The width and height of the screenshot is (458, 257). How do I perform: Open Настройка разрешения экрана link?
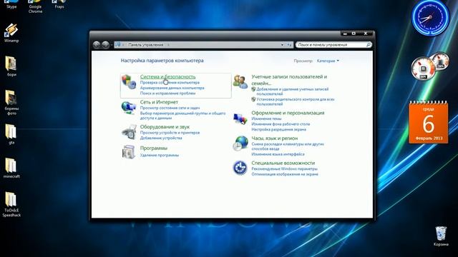pos(278,129)
